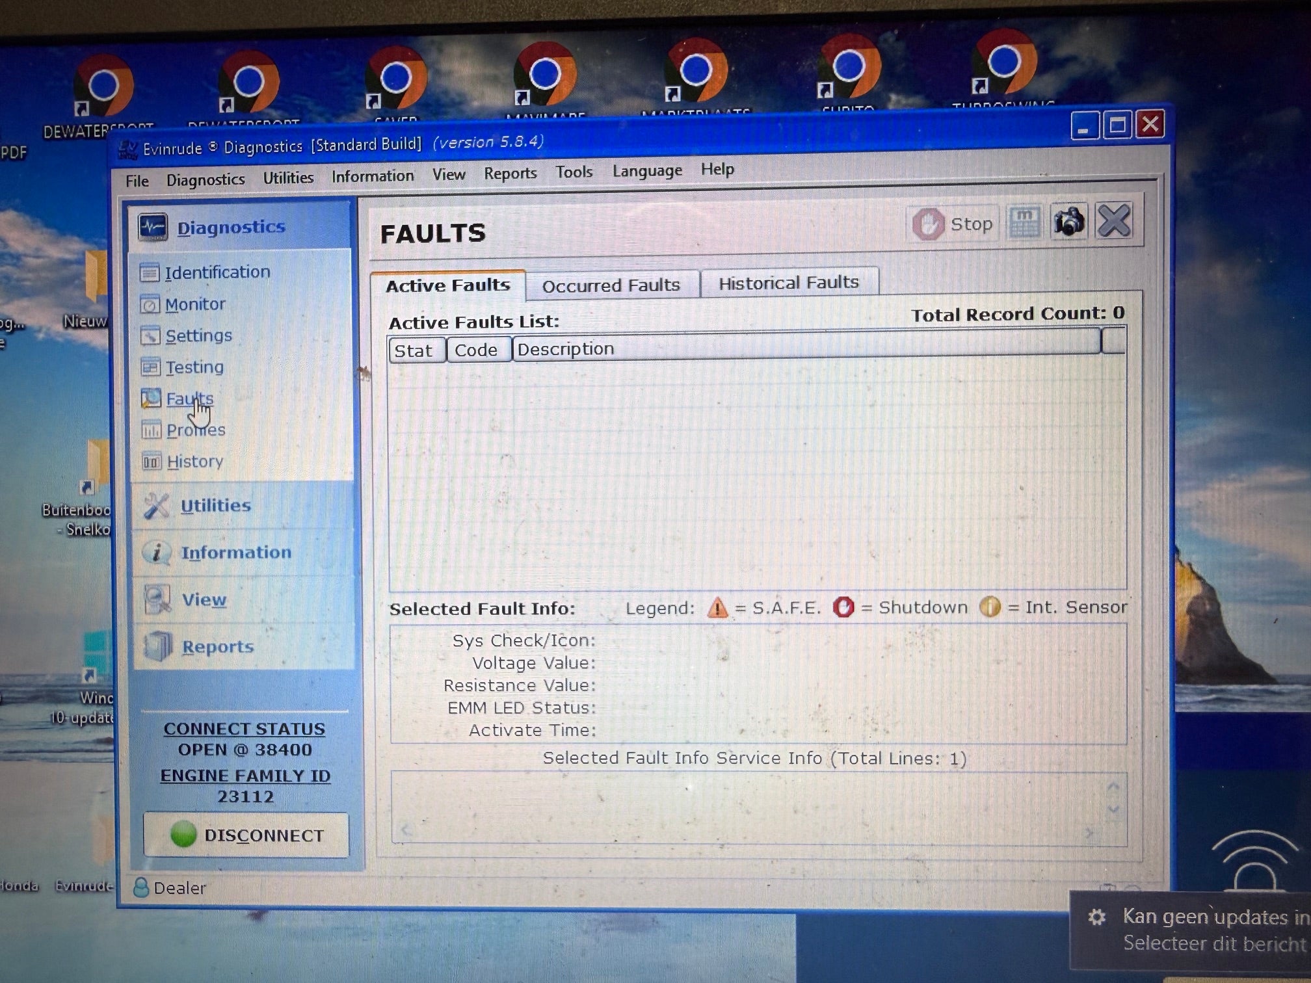Click the CONNECT STATUS label
The height and width of the screenshot is (983, 1311).
[245, 729]
